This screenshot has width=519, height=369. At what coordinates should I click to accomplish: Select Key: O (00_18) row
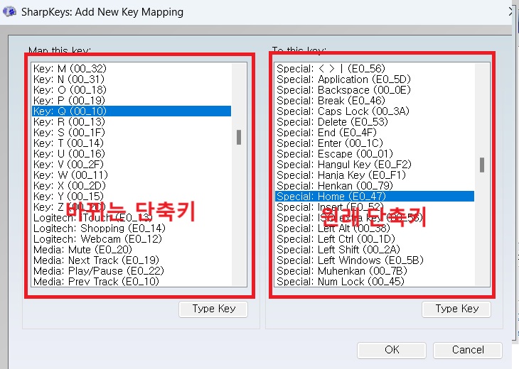pyautogui.click(x=132, y=89)
